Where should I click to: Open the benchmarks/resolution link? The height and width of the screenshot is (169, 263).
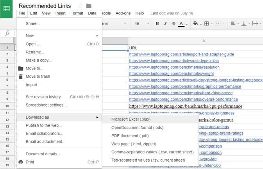click(x=174, y=67)
